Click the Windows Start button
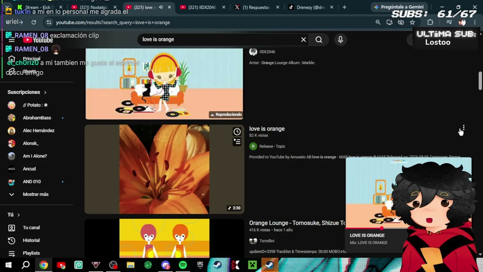The height and width of the screenshot is (272, 483). 8,265
